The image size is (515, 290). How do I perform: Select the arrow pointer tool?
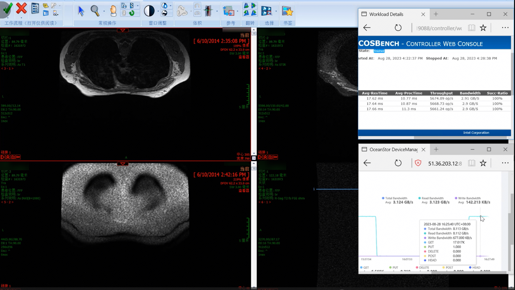pos(81,11)
